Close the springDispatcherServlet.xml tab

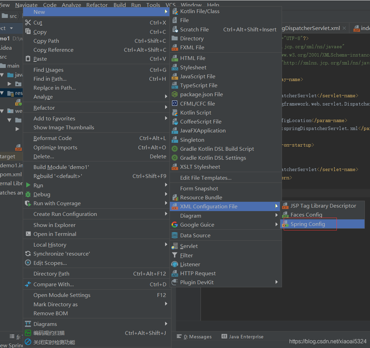point(344,28)
